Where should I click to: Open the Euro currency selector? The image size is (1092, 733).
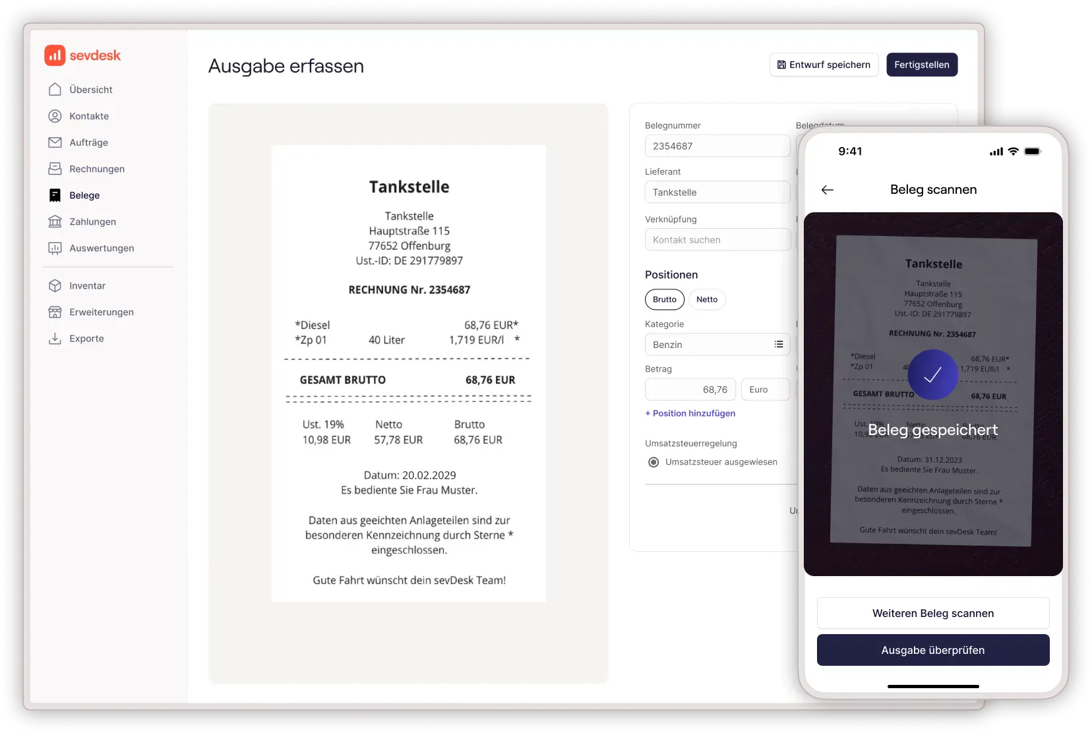tap(766, 390)
